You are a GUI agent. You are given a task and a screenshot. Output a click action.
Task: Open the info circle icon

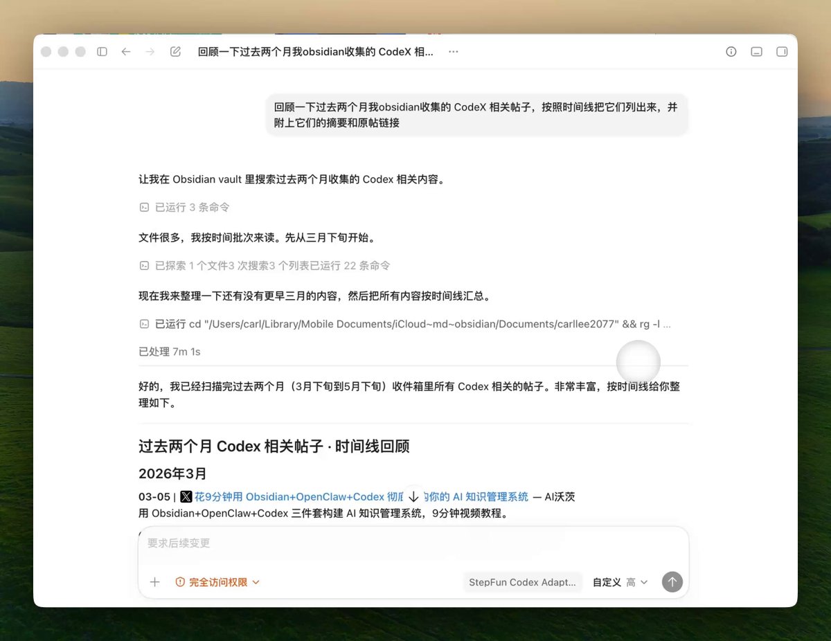731,52
